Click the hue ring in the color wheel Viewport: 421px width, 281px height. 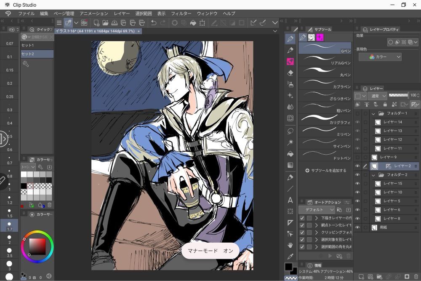[x=37, y=233]
